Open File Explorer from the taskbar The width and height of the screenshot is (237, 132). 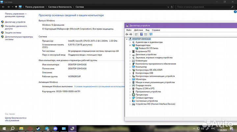point(21,128)
